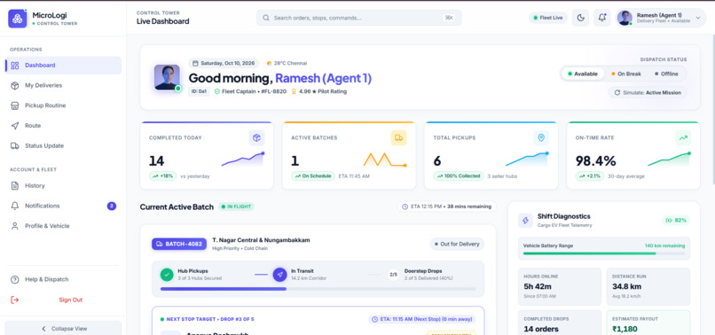715x335 pixels.
Task: Go to Pickup Routine
Action: (x=63, y=105)
